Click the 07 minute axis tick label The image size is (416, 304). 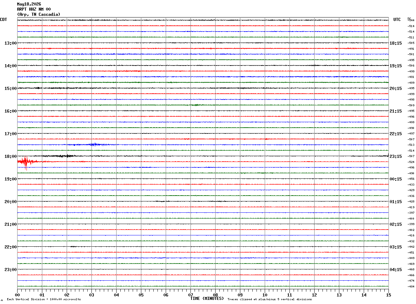pyautogui.click(x=190, y=295)
